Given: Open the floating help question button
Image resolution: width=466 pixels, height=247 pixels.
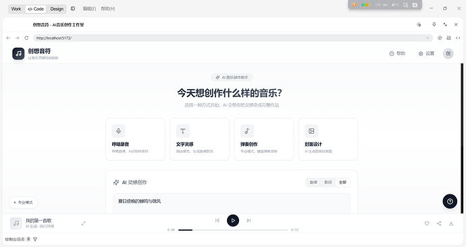Looking at the screenshot, I should pos(450,201).
